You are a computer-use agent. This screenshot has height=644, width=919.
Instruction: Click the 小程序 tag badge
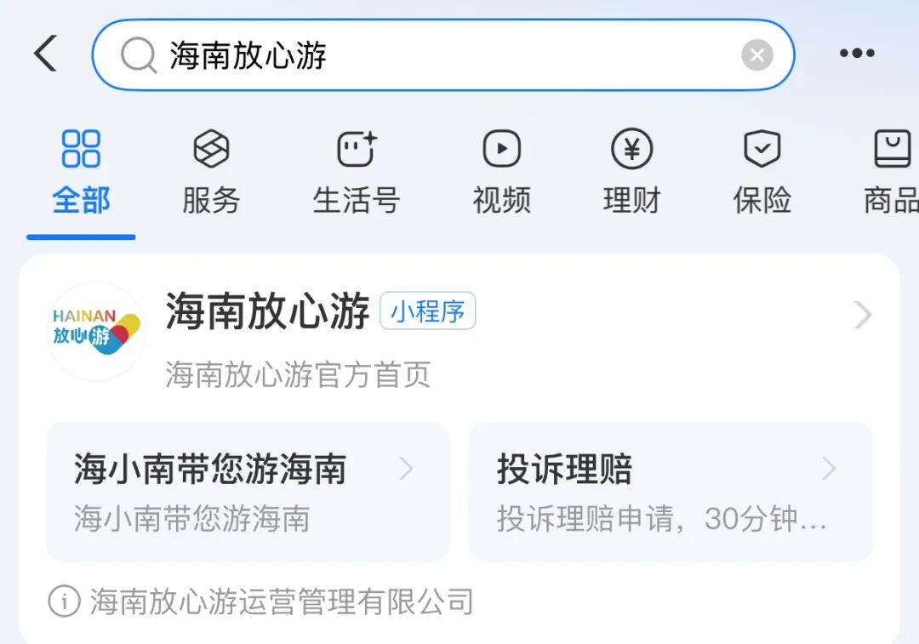(428, 311)
